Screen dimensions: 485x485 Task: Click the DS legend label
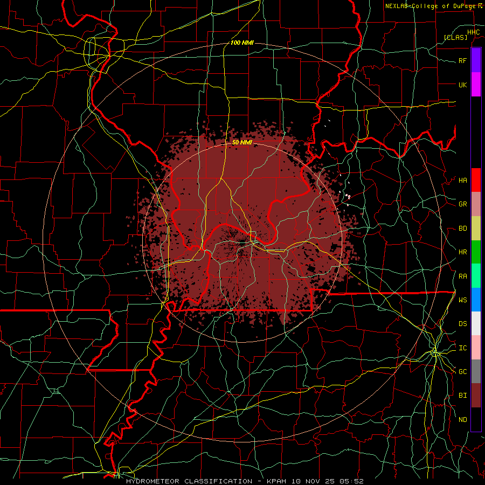462,324
